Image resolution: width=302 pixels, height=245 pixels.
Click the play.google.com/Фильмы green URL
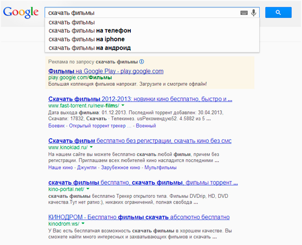80,77
